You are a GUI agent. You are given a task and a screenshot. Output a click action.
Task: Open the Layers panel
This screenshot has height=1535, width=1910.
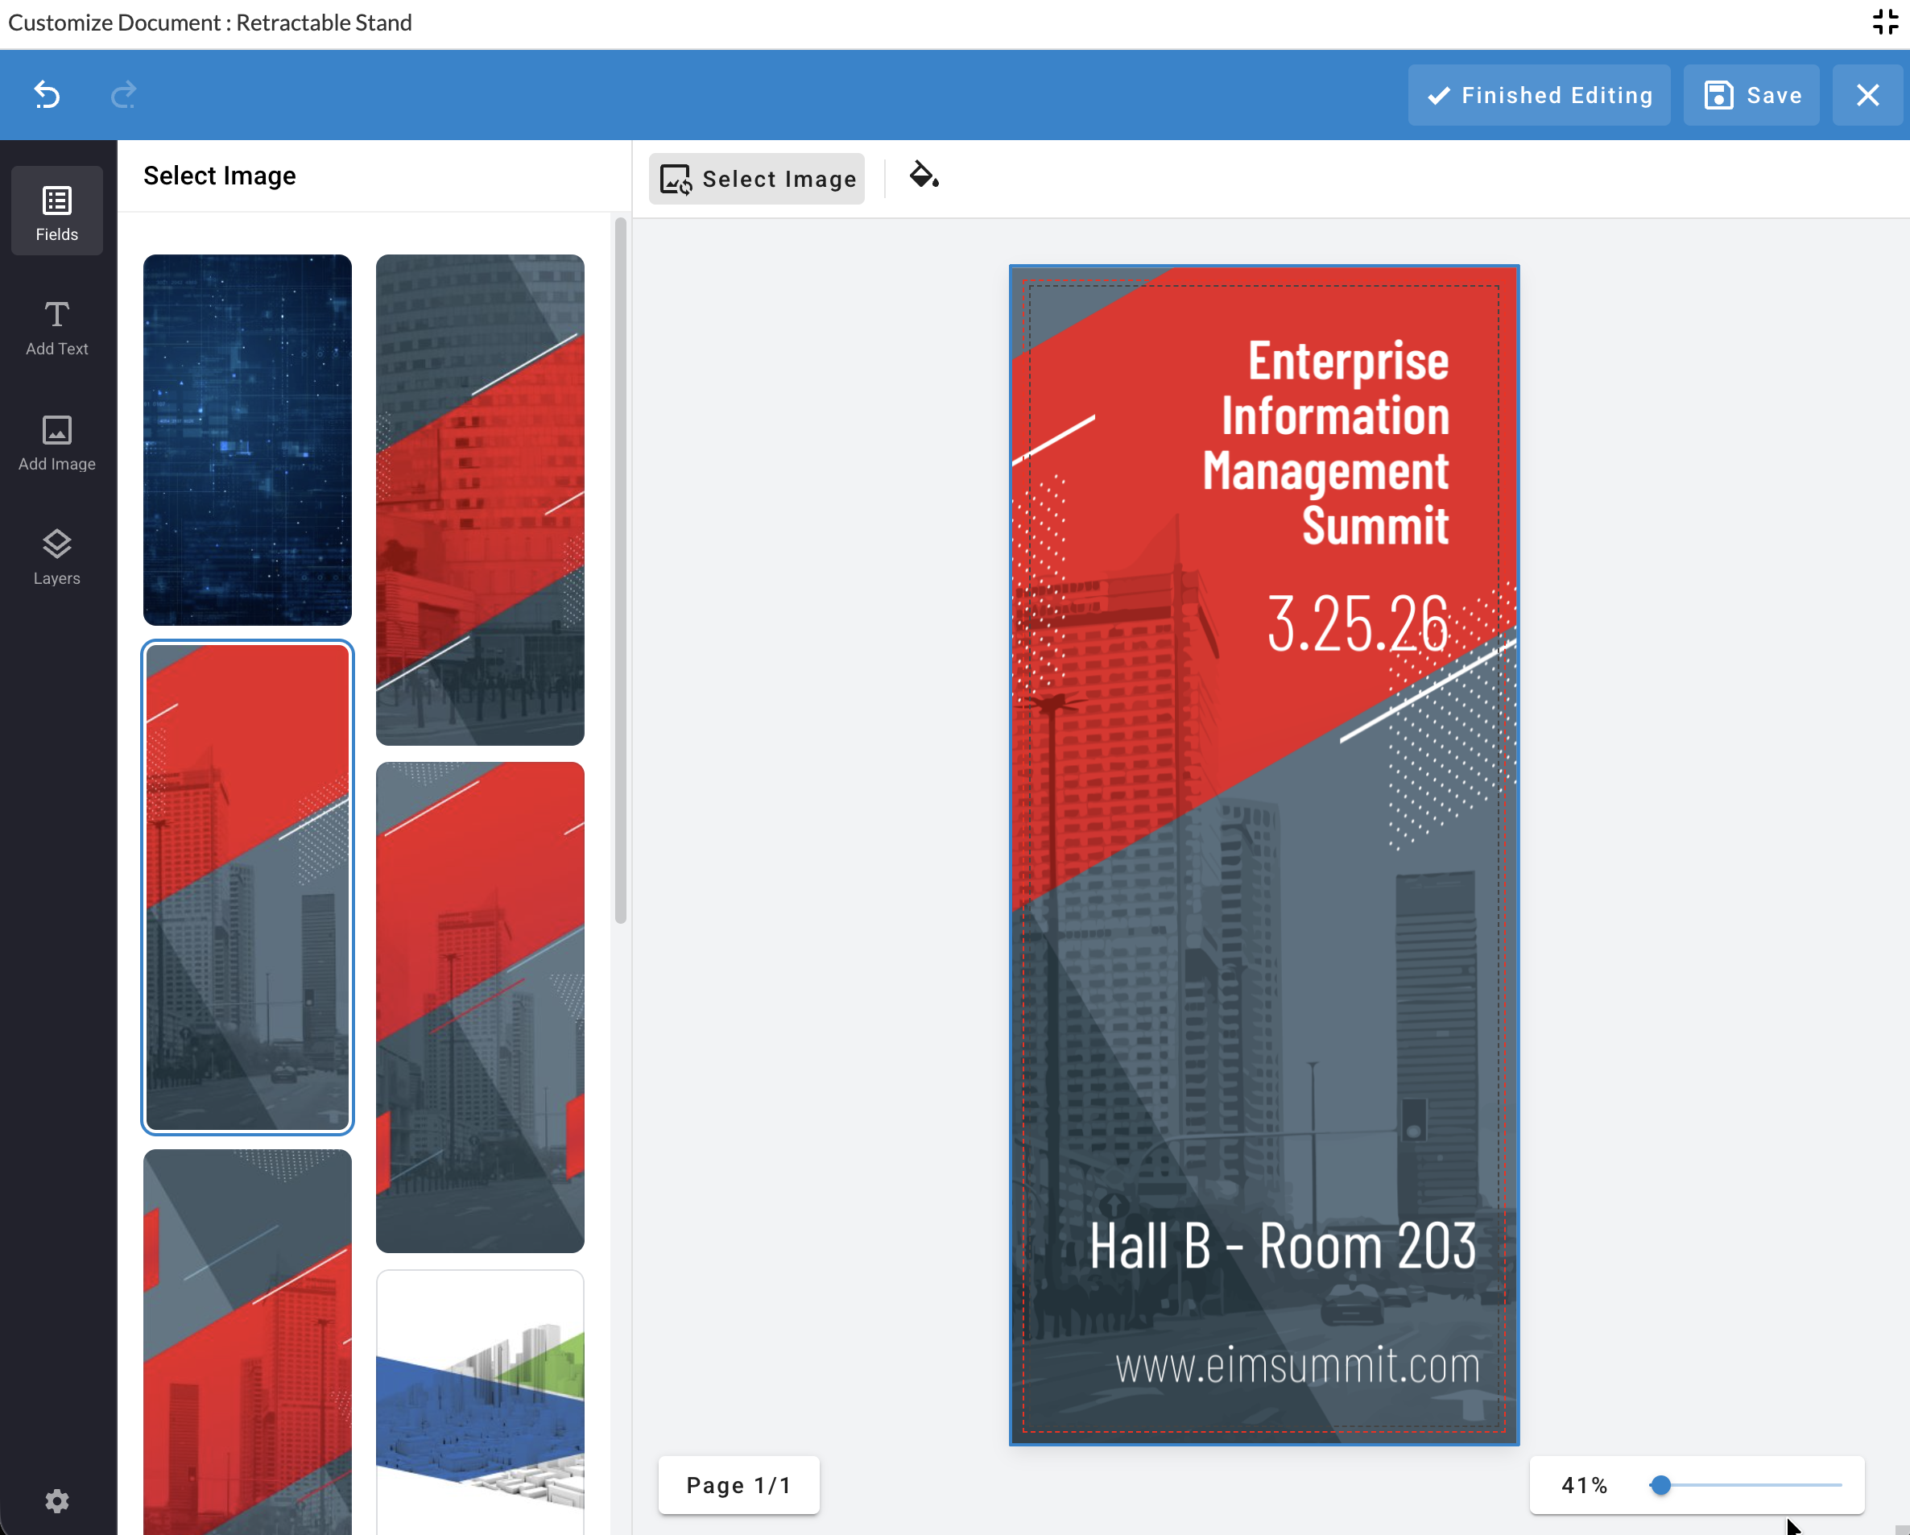(x=56, y=556)
